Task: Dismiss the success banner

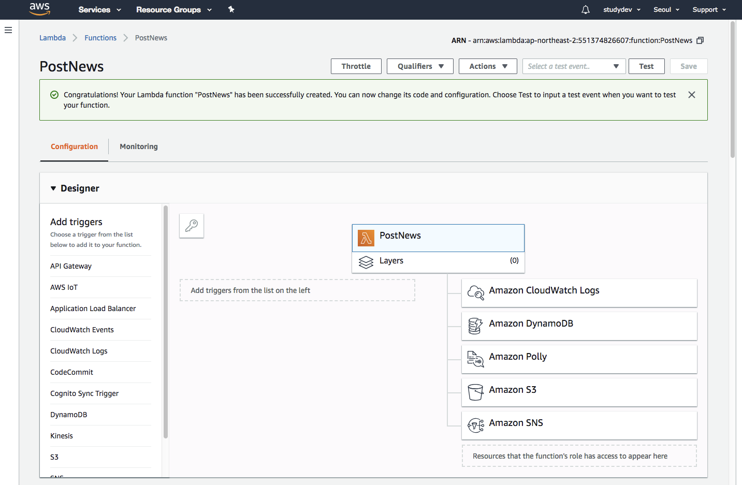Action: coord(692,95)
